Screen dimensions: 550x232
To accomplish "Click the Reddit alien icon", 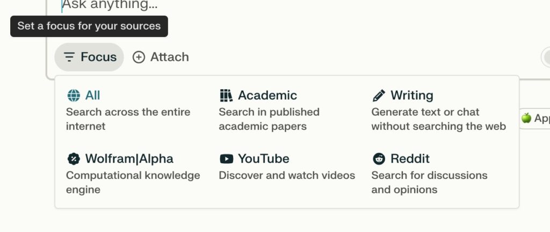I will pos(379,159).
